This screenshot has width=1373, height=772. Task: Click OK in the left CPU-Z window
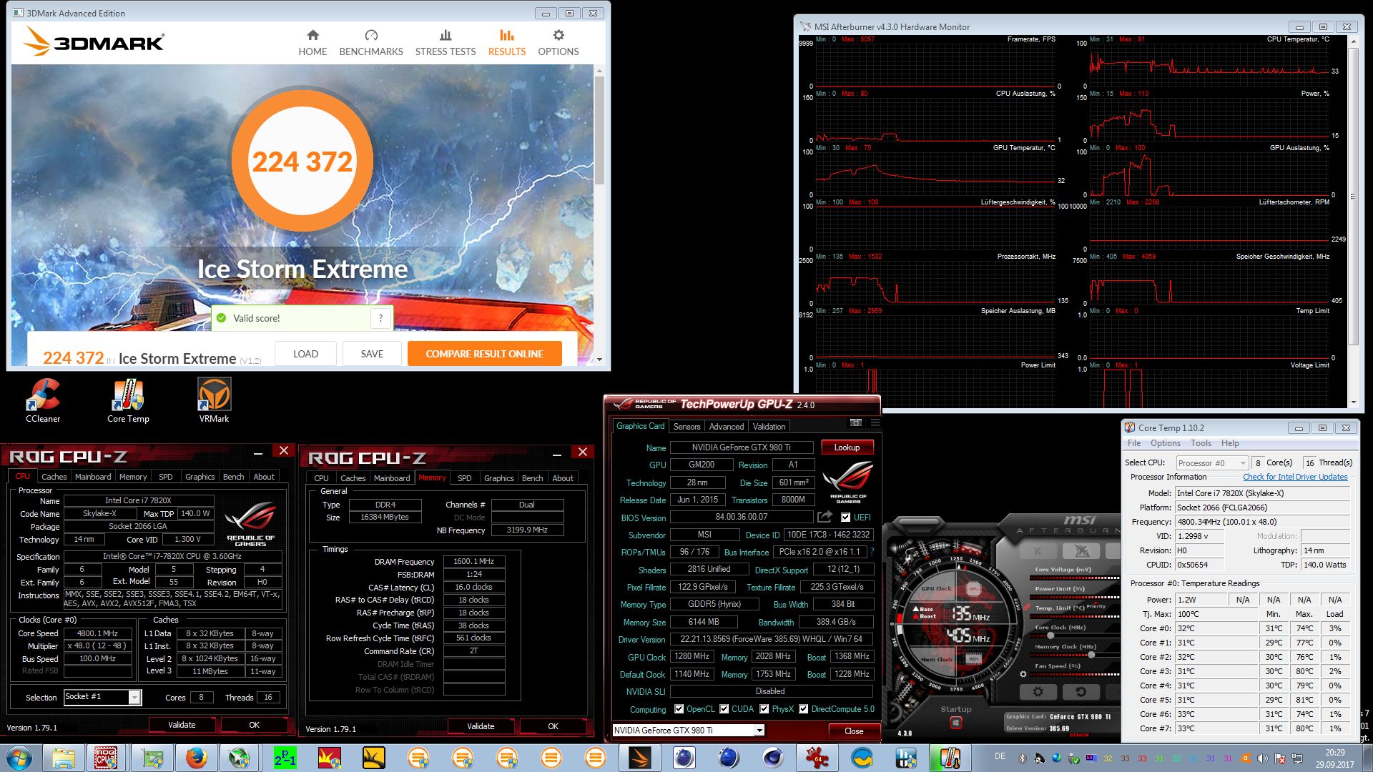point(254,725)
